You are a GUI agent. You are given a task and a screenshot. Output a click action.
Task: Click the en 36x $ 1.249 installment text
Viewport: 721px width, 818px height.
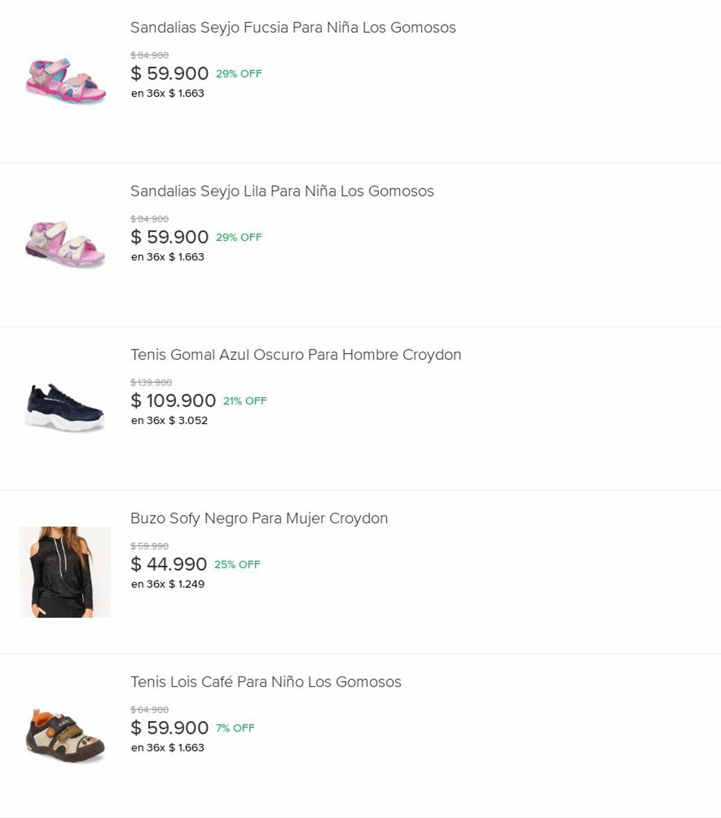[167, 585]
